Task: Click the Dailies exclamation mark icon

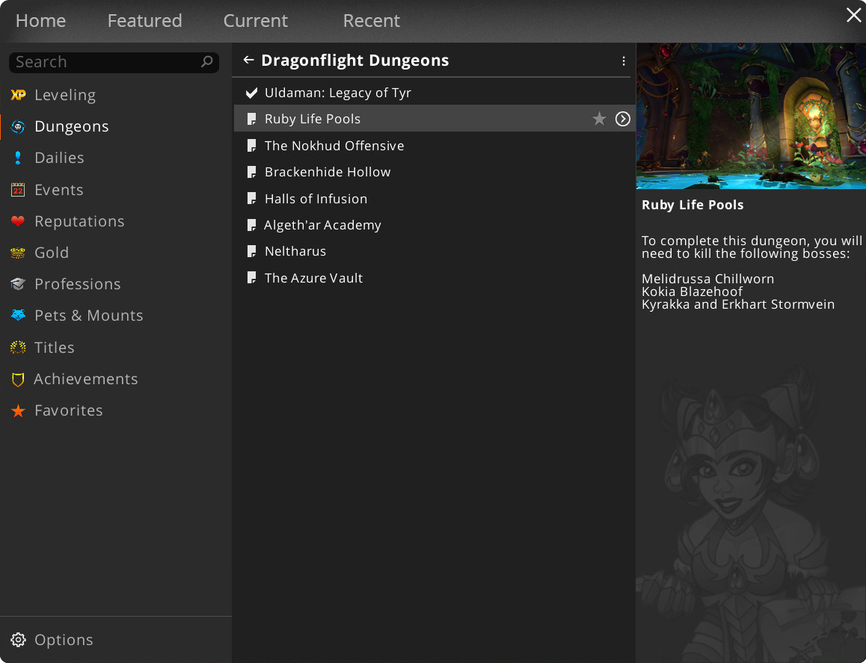Action: (18, 158)
